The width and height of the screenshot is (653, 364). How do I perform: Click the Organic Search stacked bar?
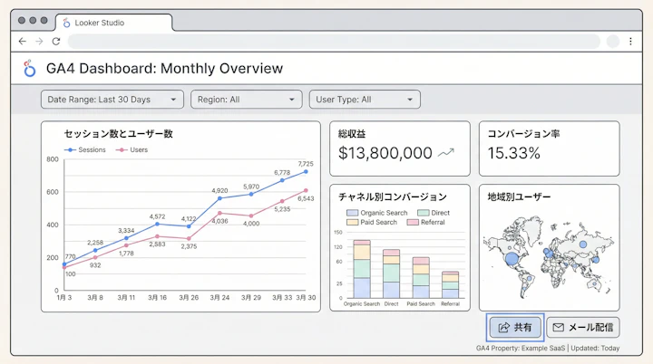coord(362,269)
